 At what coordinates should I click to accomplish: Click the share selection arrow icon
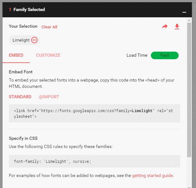[165, 26]
